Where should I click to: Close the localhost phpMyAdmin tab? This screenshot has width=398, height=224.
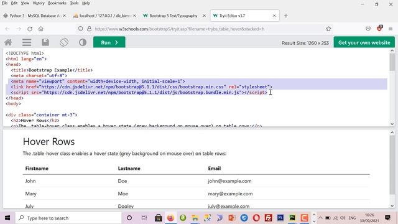pos(134,16)
